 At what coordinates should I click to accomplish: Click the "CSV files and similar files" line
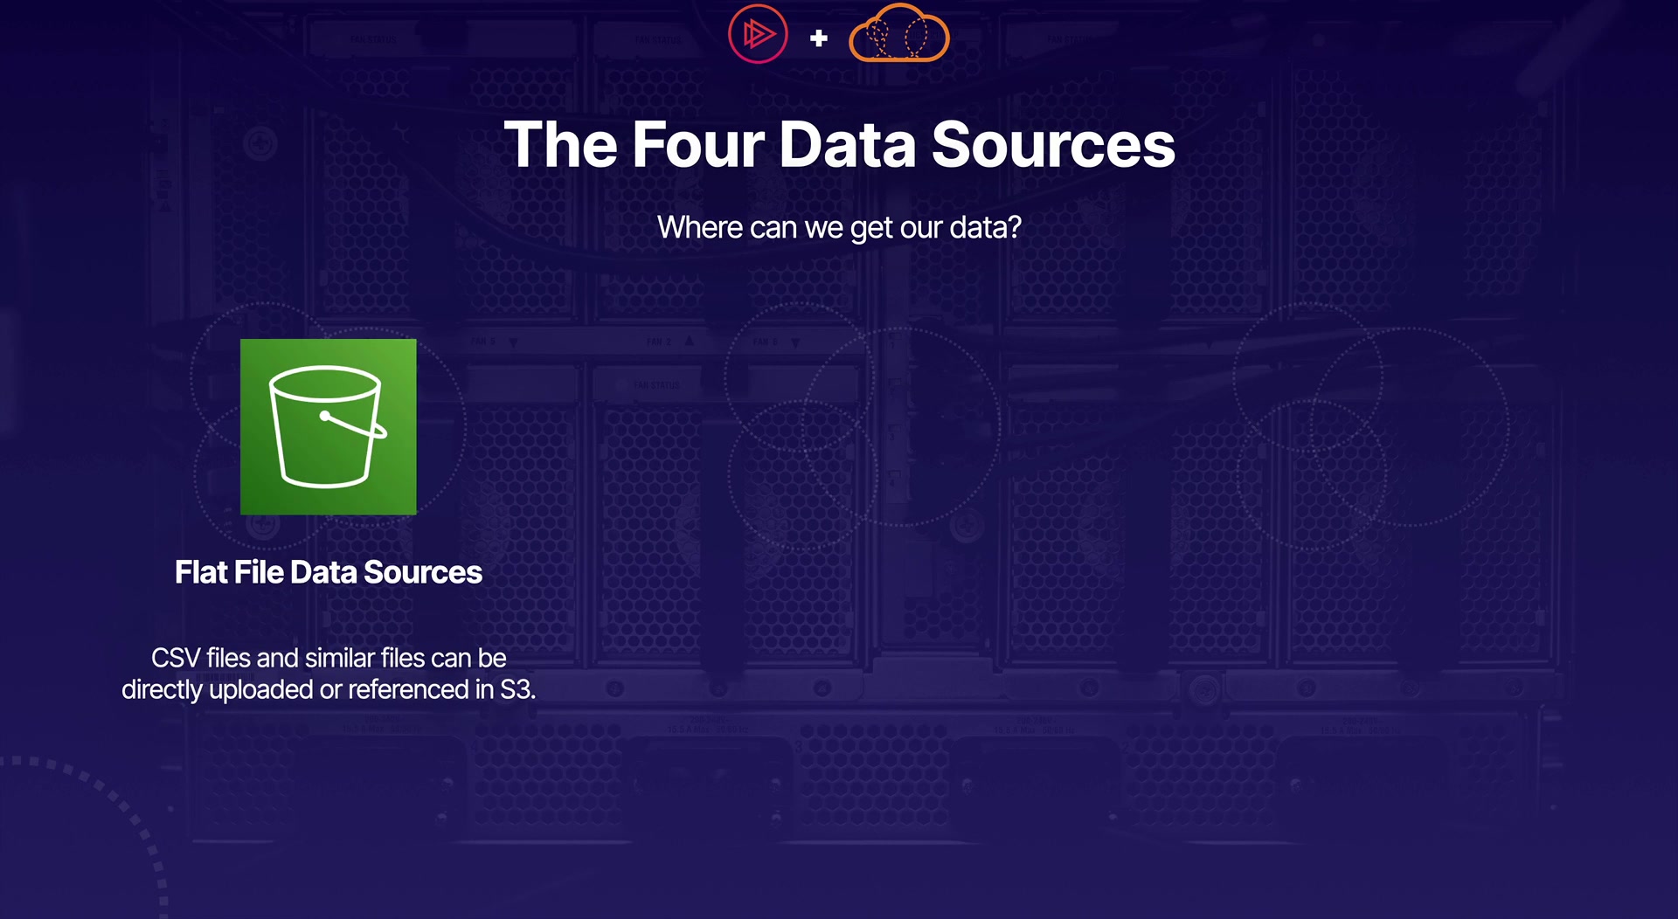point(329,658)
